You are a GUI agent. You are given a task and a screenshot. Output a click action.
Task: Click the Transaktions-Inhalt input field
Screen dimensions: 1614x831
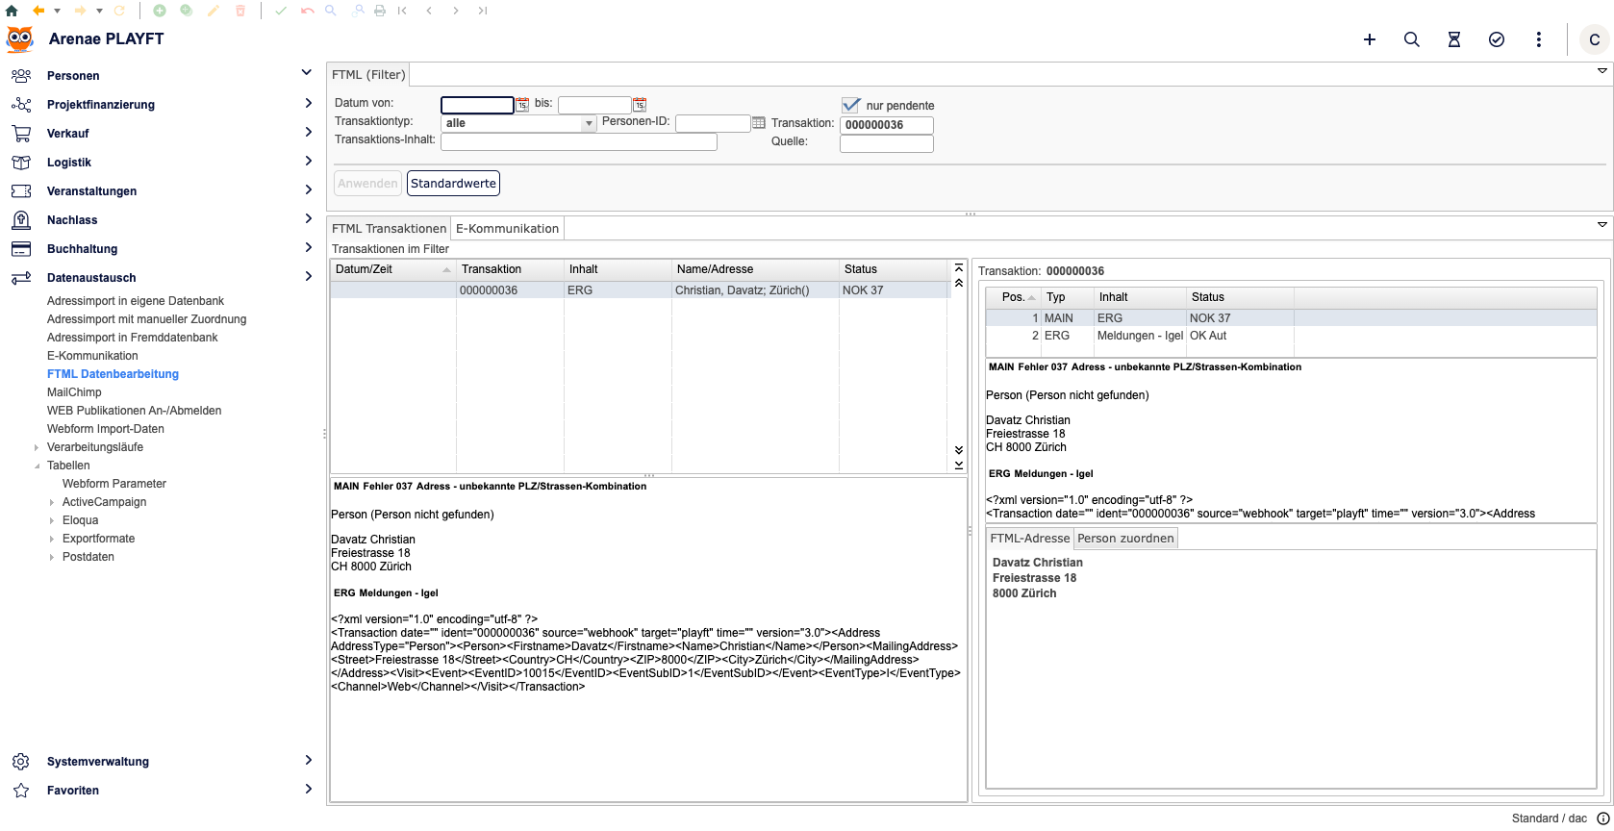click(x=578, y=142)
